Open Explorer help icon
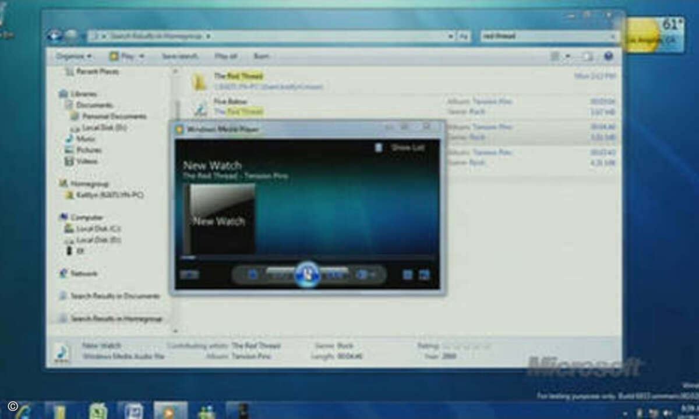Viewport: 699px width, 419px height. pos(608,56)
